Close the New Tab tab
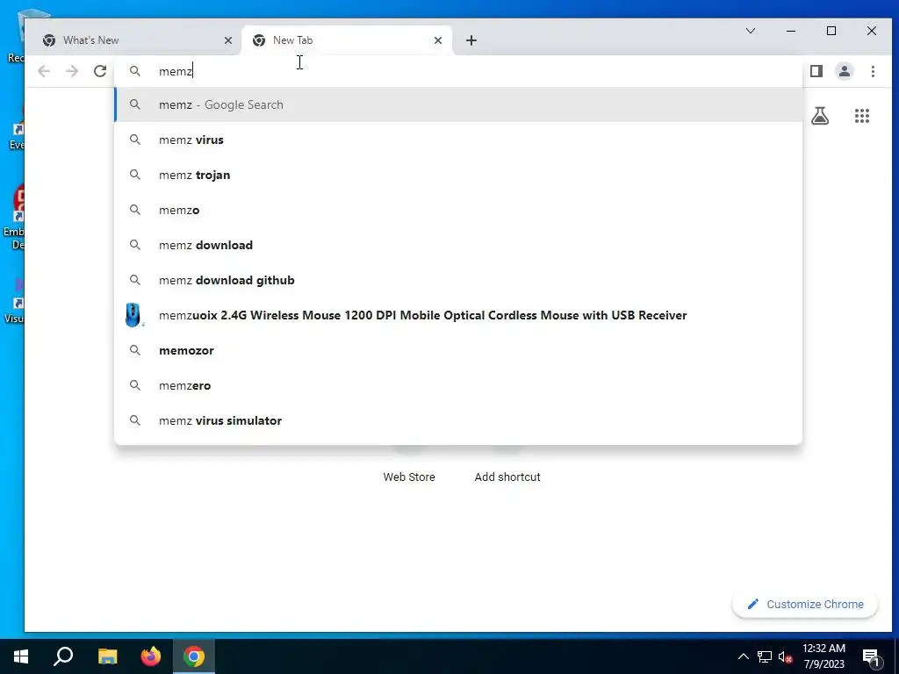This screenshot has height=674, width=899. tap(438, 40)
